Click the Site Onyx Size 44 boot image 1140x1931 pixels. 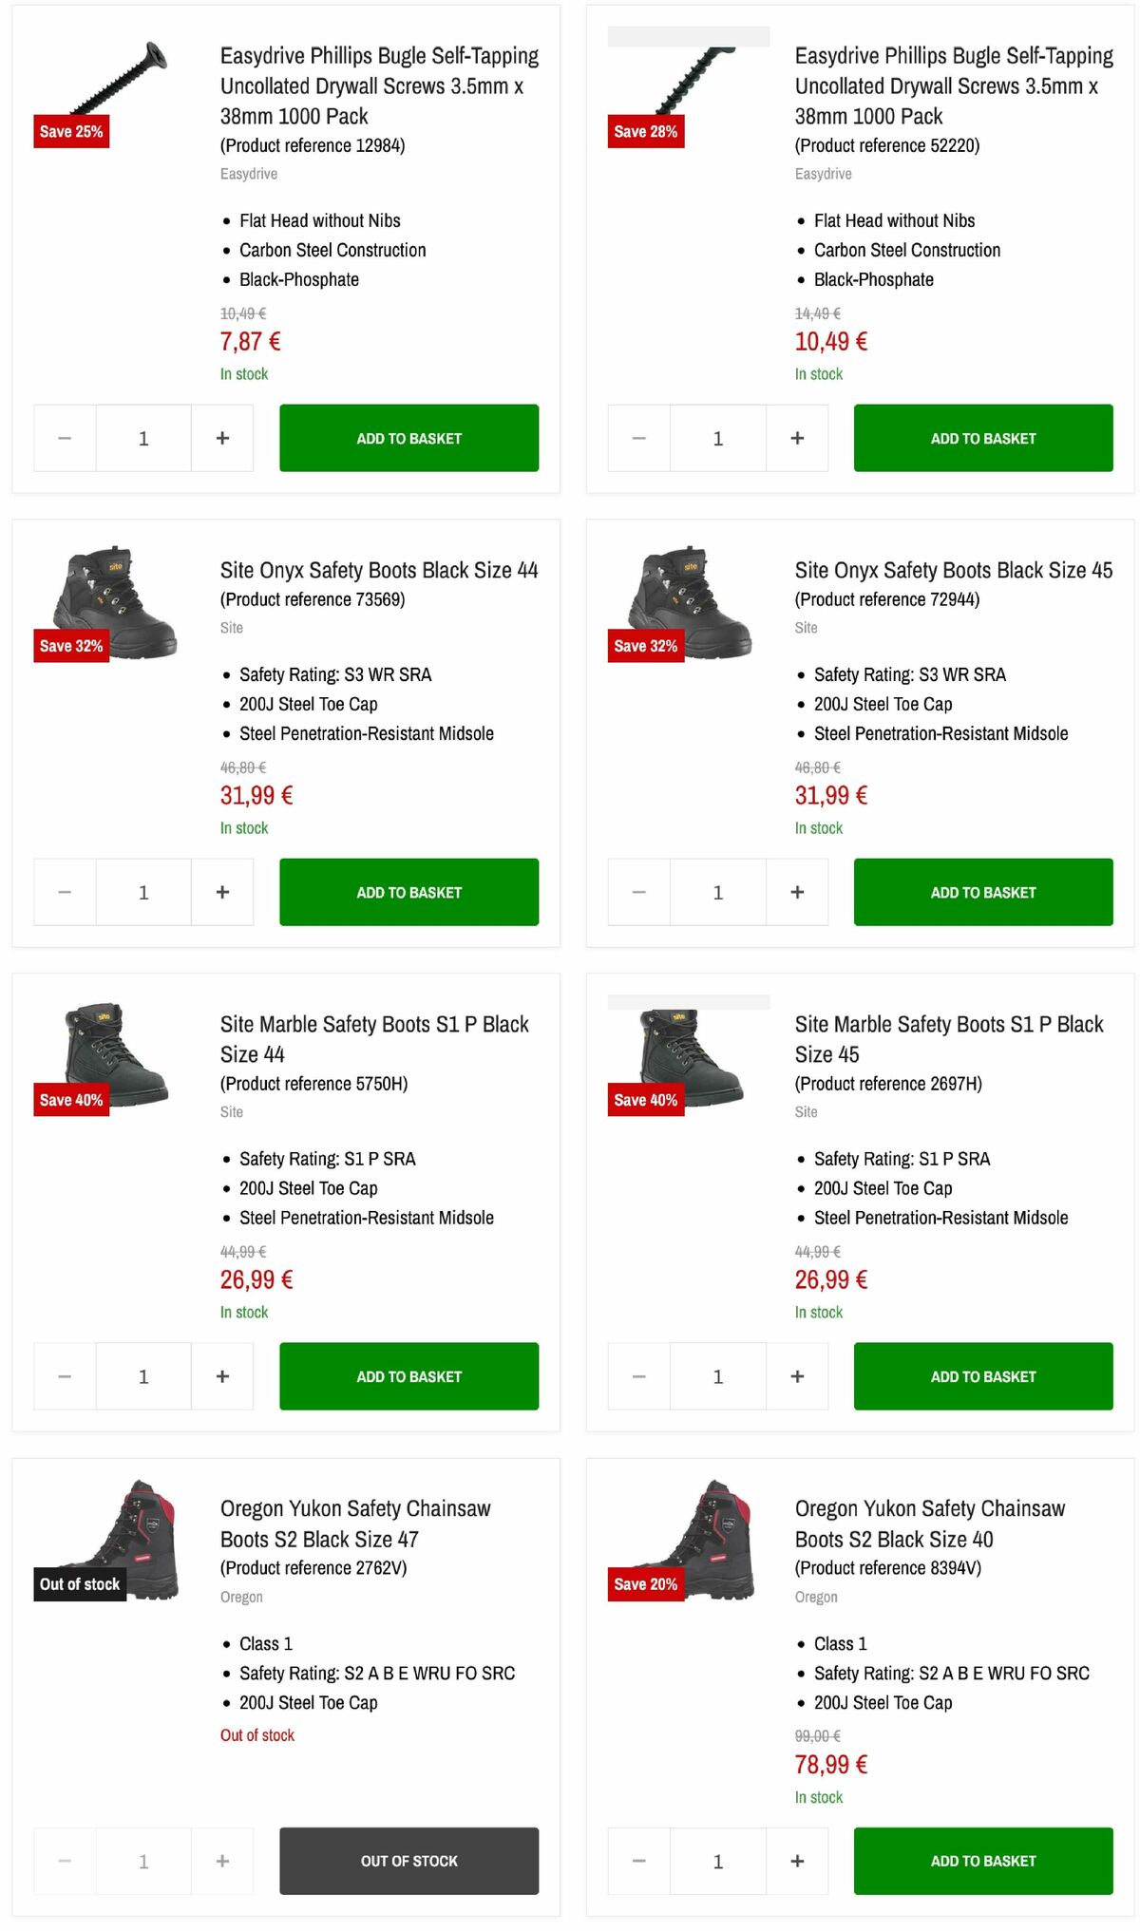click(x=114, y=600)
